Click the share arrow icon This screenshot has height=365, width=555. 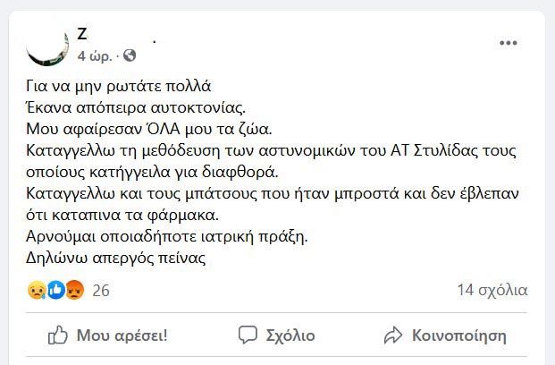pyautogui.click(x=393, y=335)
